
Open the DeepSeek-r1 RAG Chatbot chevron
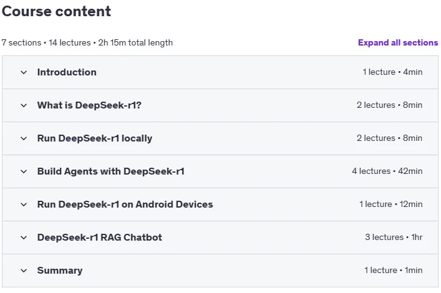[24, 238]
